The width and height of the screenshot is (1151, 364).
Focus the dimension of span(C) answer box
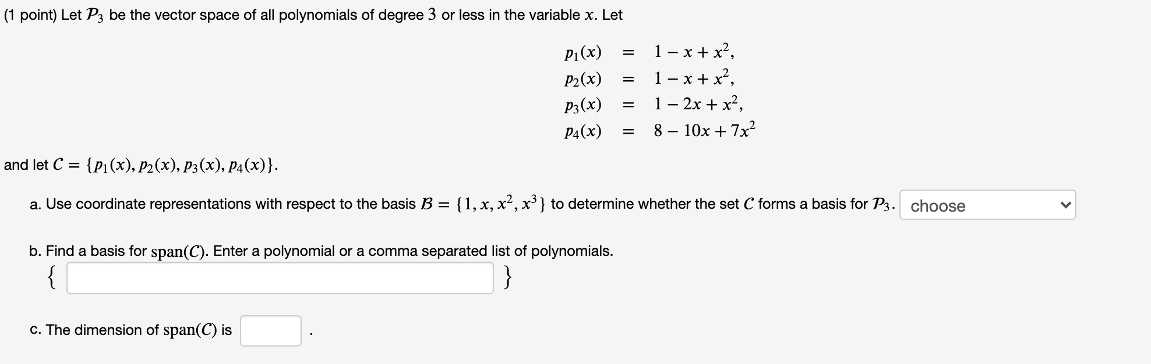pos(271,331)
